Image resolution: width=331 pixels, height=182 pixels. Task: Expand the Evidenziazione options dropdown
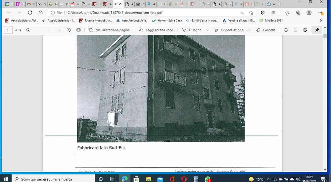pyautogui.click(x=249, y=30)
